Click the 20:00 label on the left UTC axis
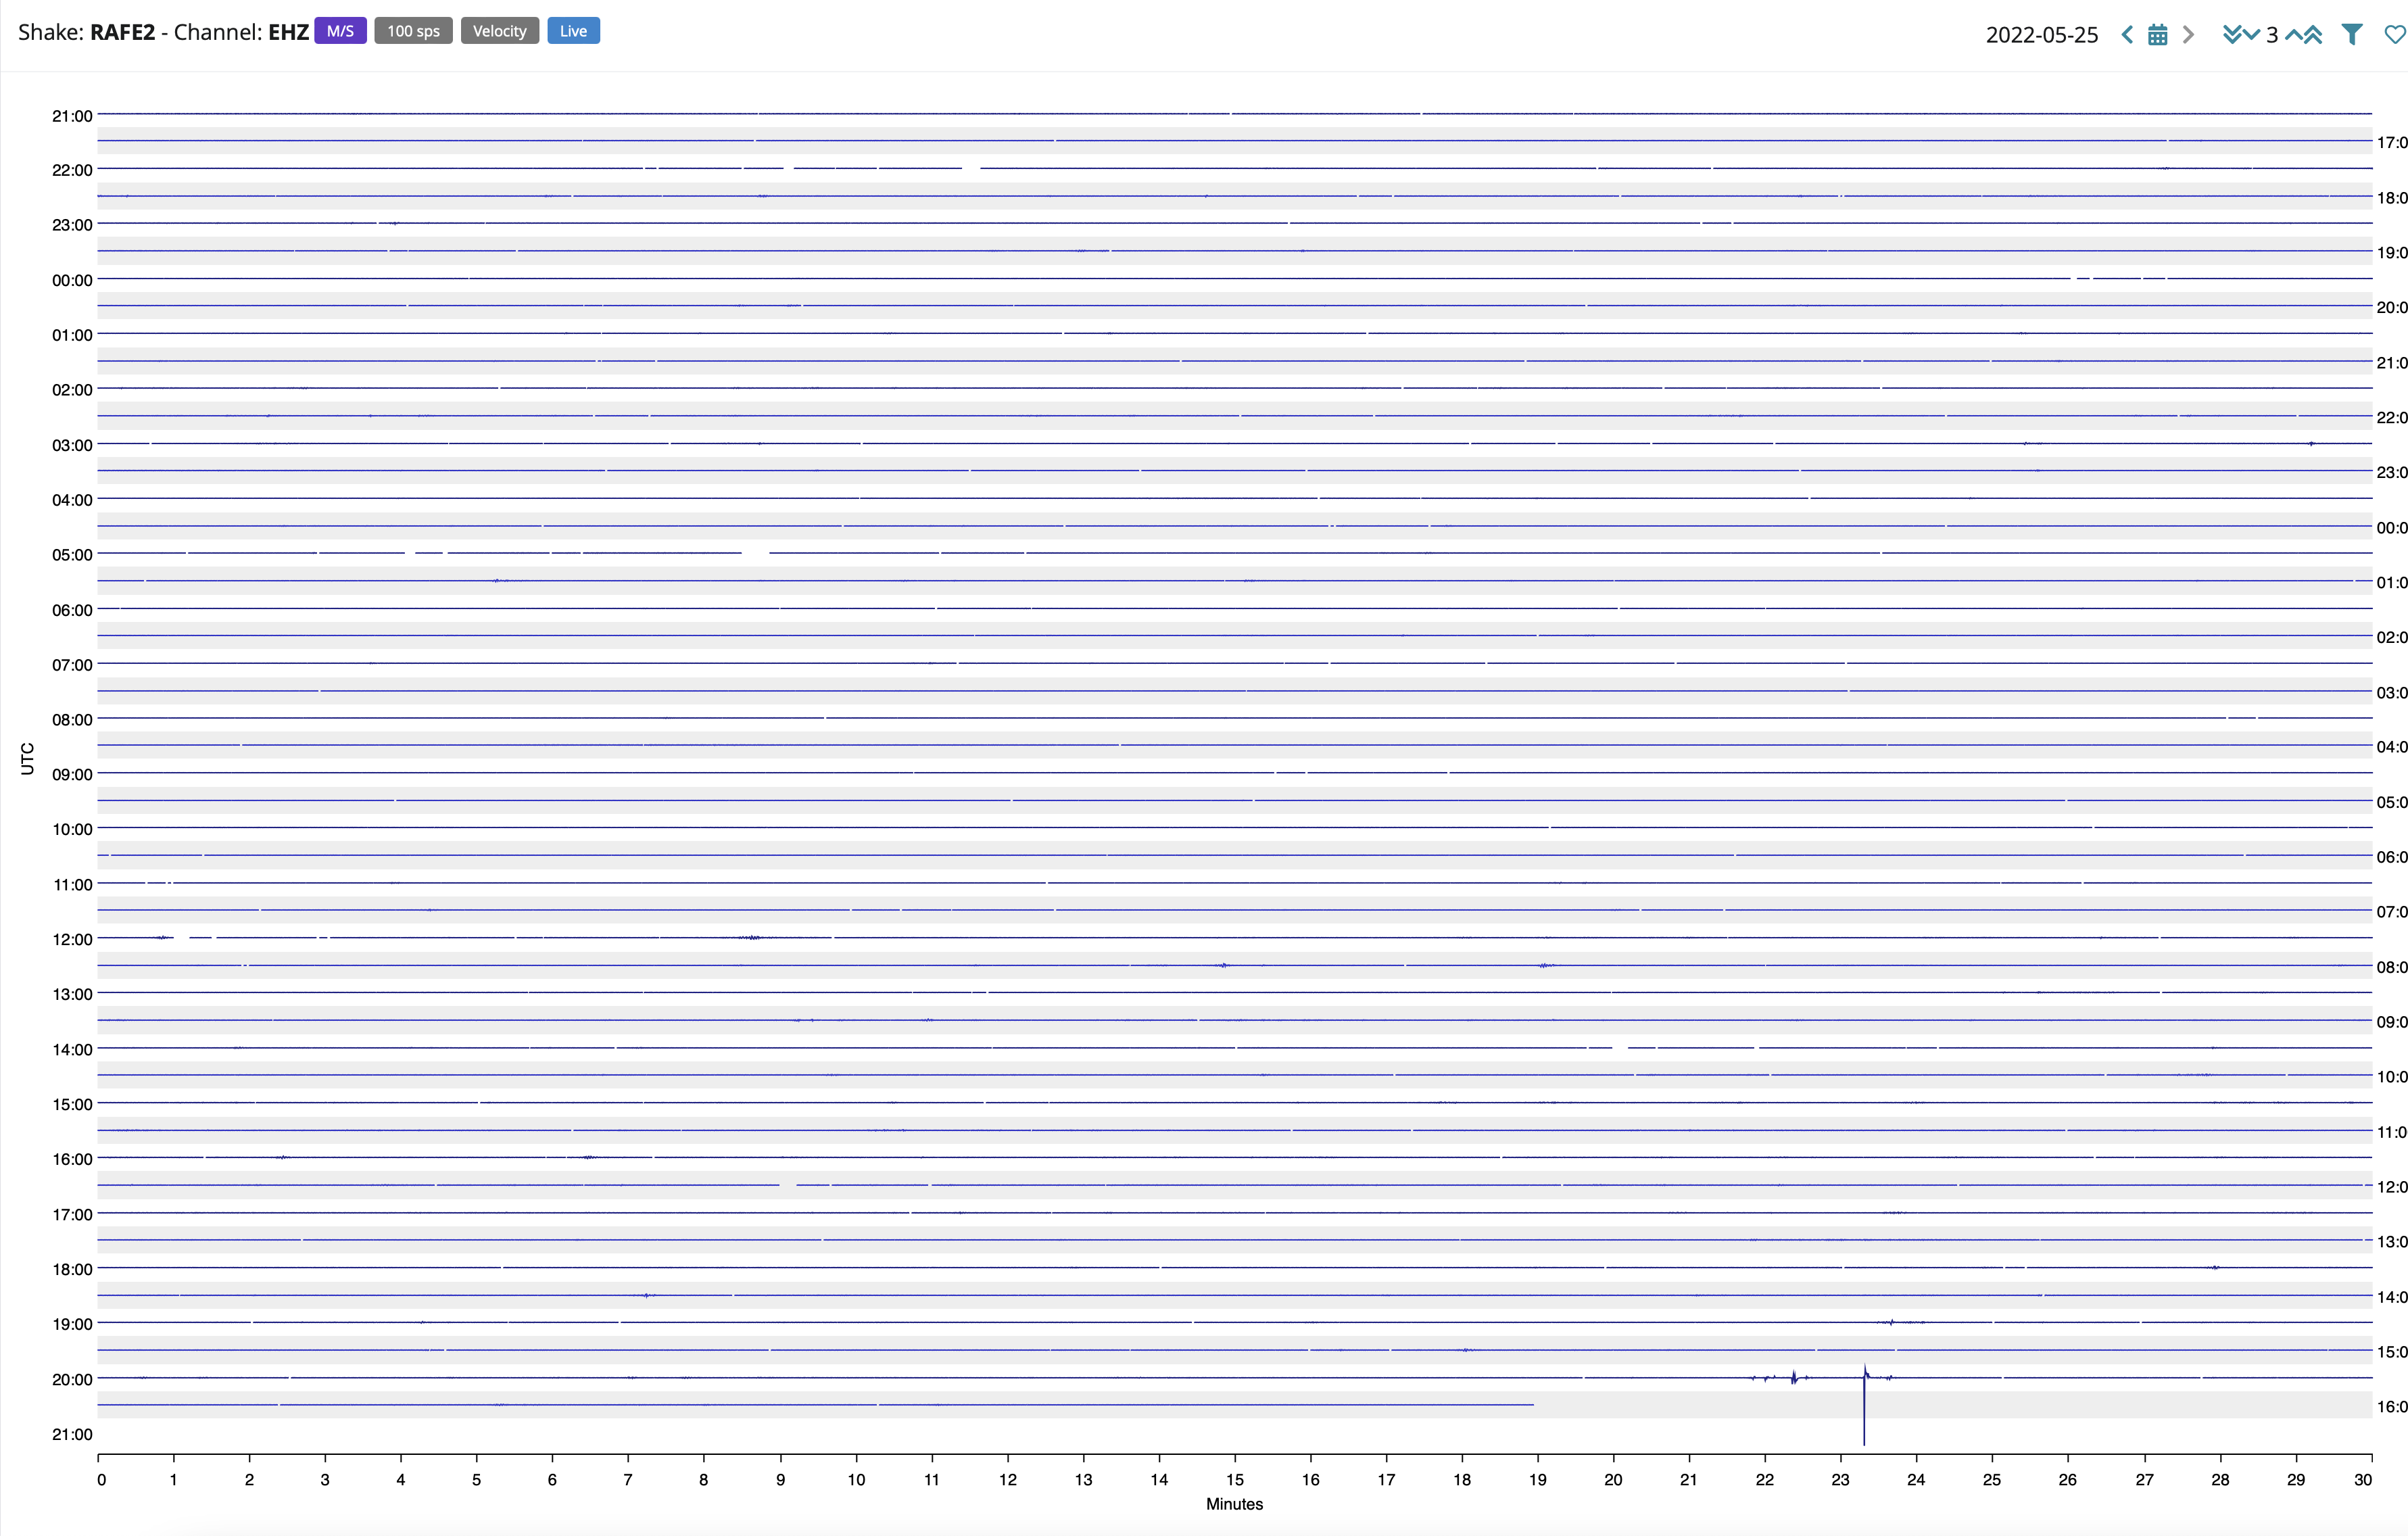 pyautogui.click(x=72, y=1379)
